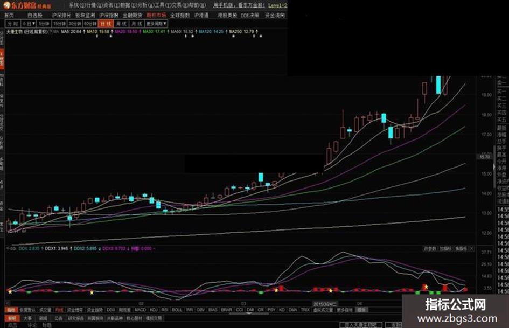The height and width of the screenshot is (328, 509).
Task: Open the 工具 menu
Action: click(x=163, y=5)
